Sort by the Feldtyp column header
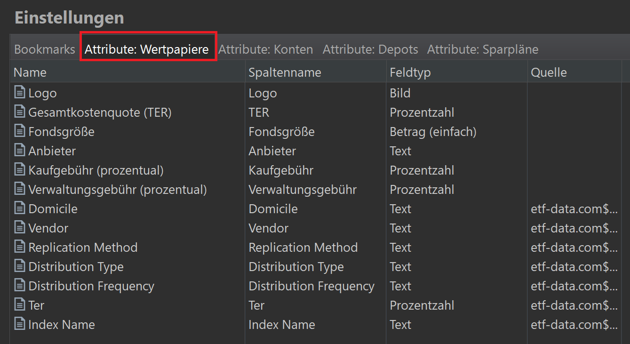Viewport: 630px width, 344px height. tap(410, 72)
